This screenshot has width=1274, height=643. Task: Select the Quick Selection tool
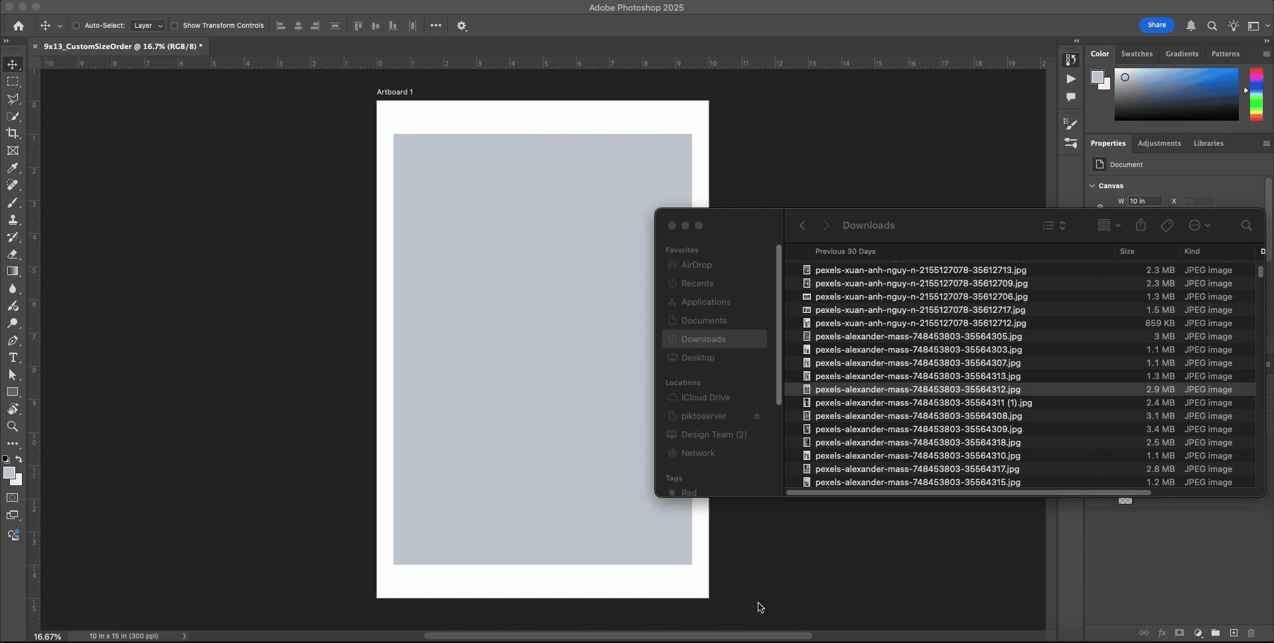click(13, 116)
